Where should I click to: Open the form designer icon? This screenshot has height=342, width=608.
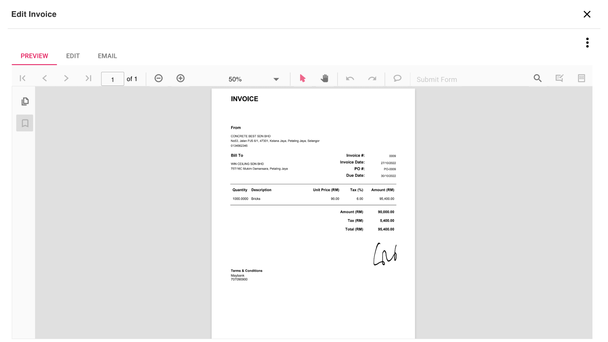tap(581, 78)
